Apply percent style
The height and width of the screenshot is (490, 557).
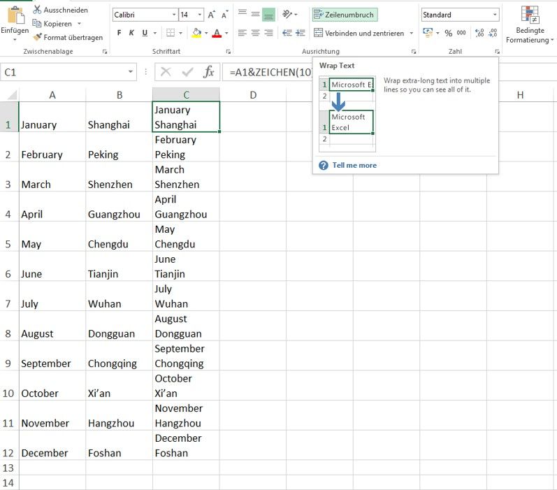click(x=448, y=33)
